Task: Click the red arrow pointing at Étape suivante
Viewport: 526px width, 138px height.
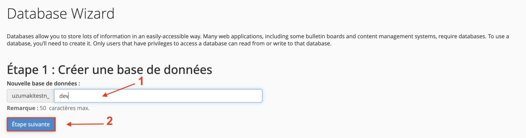Action: tap(85, 124)
